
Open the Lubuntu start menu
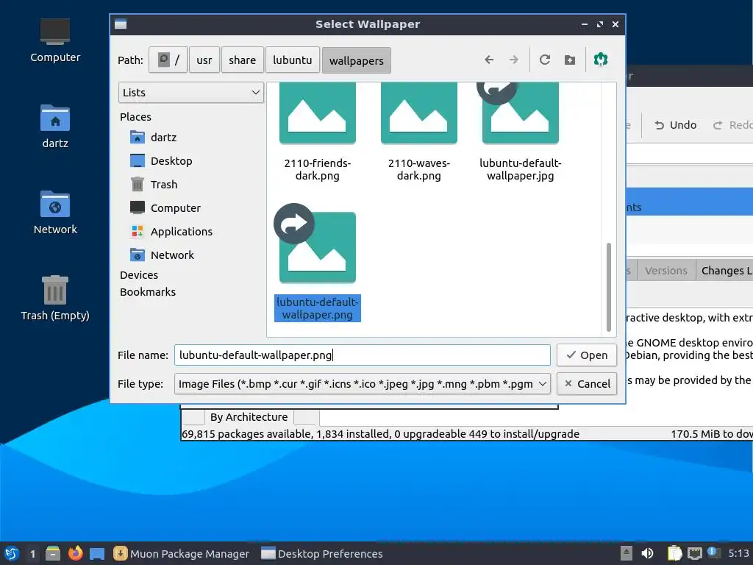[x=12, y=553]
